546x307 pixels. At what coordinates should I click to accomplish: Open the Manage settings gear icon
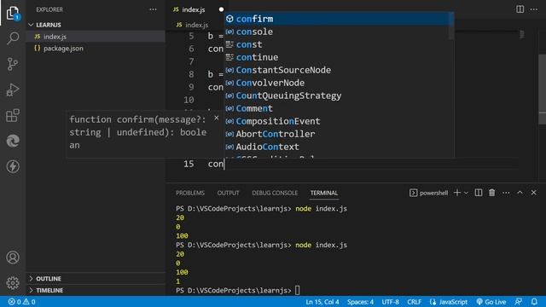tap(13, 282)
